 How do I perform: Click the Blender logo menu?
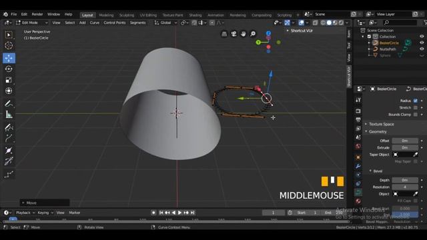click(x=5, y=14)
